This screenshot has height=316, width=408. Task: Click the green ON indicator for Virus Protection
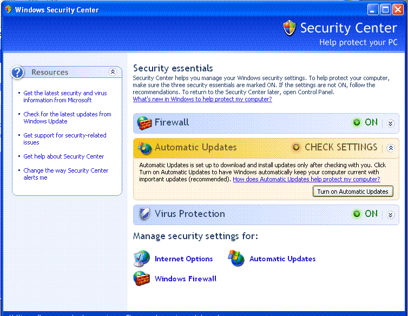357,214
